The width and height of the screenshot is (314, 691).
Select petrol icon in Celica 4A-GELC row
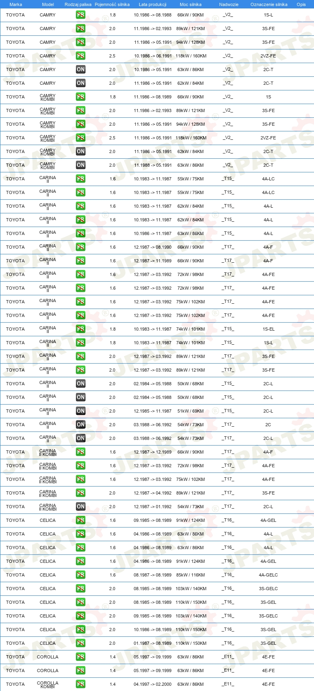click(81, 575)
